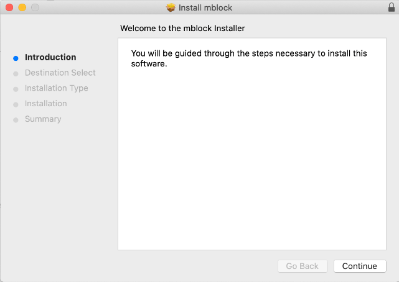
Task: Select the Installation step in sidebar
Action: pos(46,104)
